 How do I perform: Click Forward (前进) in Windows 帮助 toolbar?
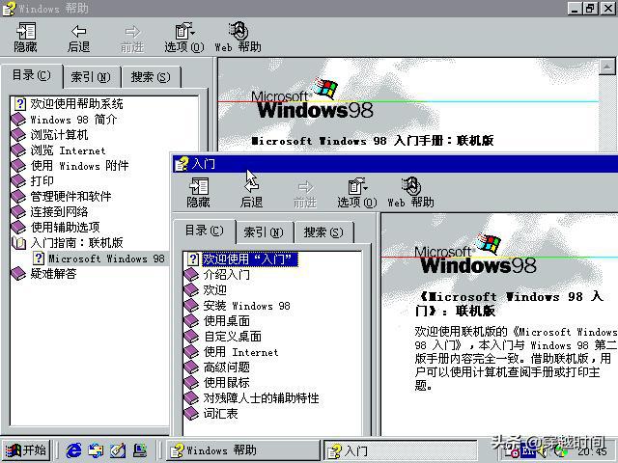point(132,38)
